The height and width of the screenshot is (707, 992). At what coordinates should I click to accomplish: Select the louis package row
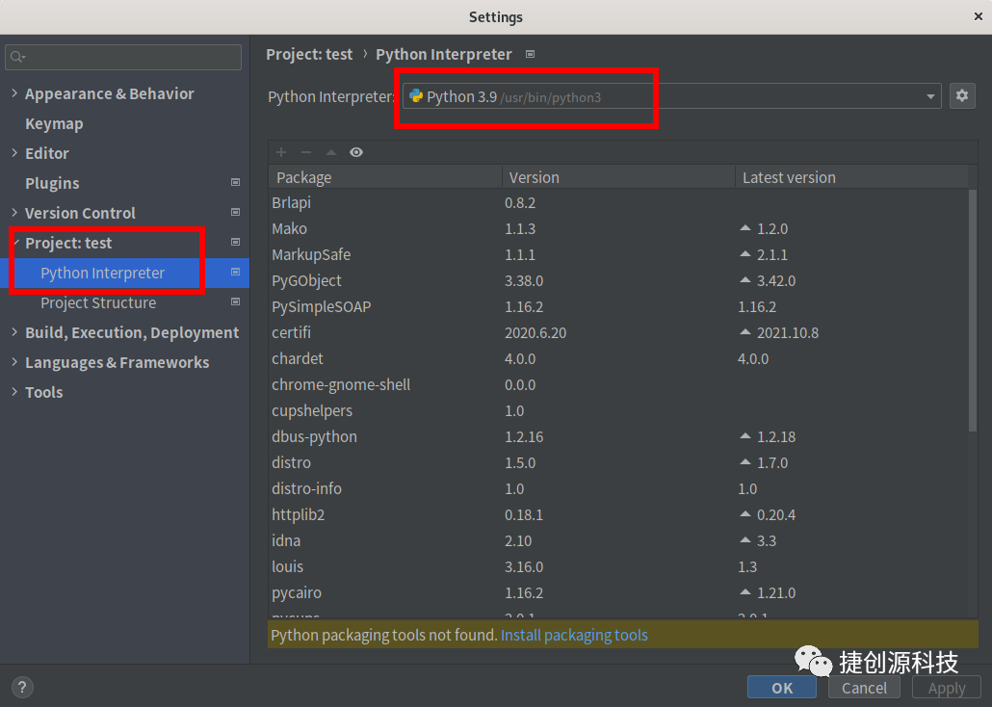[618, 566]
